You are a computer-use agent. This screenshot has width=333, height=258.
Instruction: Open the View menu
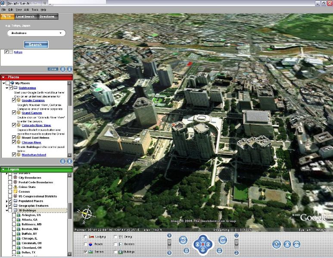tap(19, 10)
